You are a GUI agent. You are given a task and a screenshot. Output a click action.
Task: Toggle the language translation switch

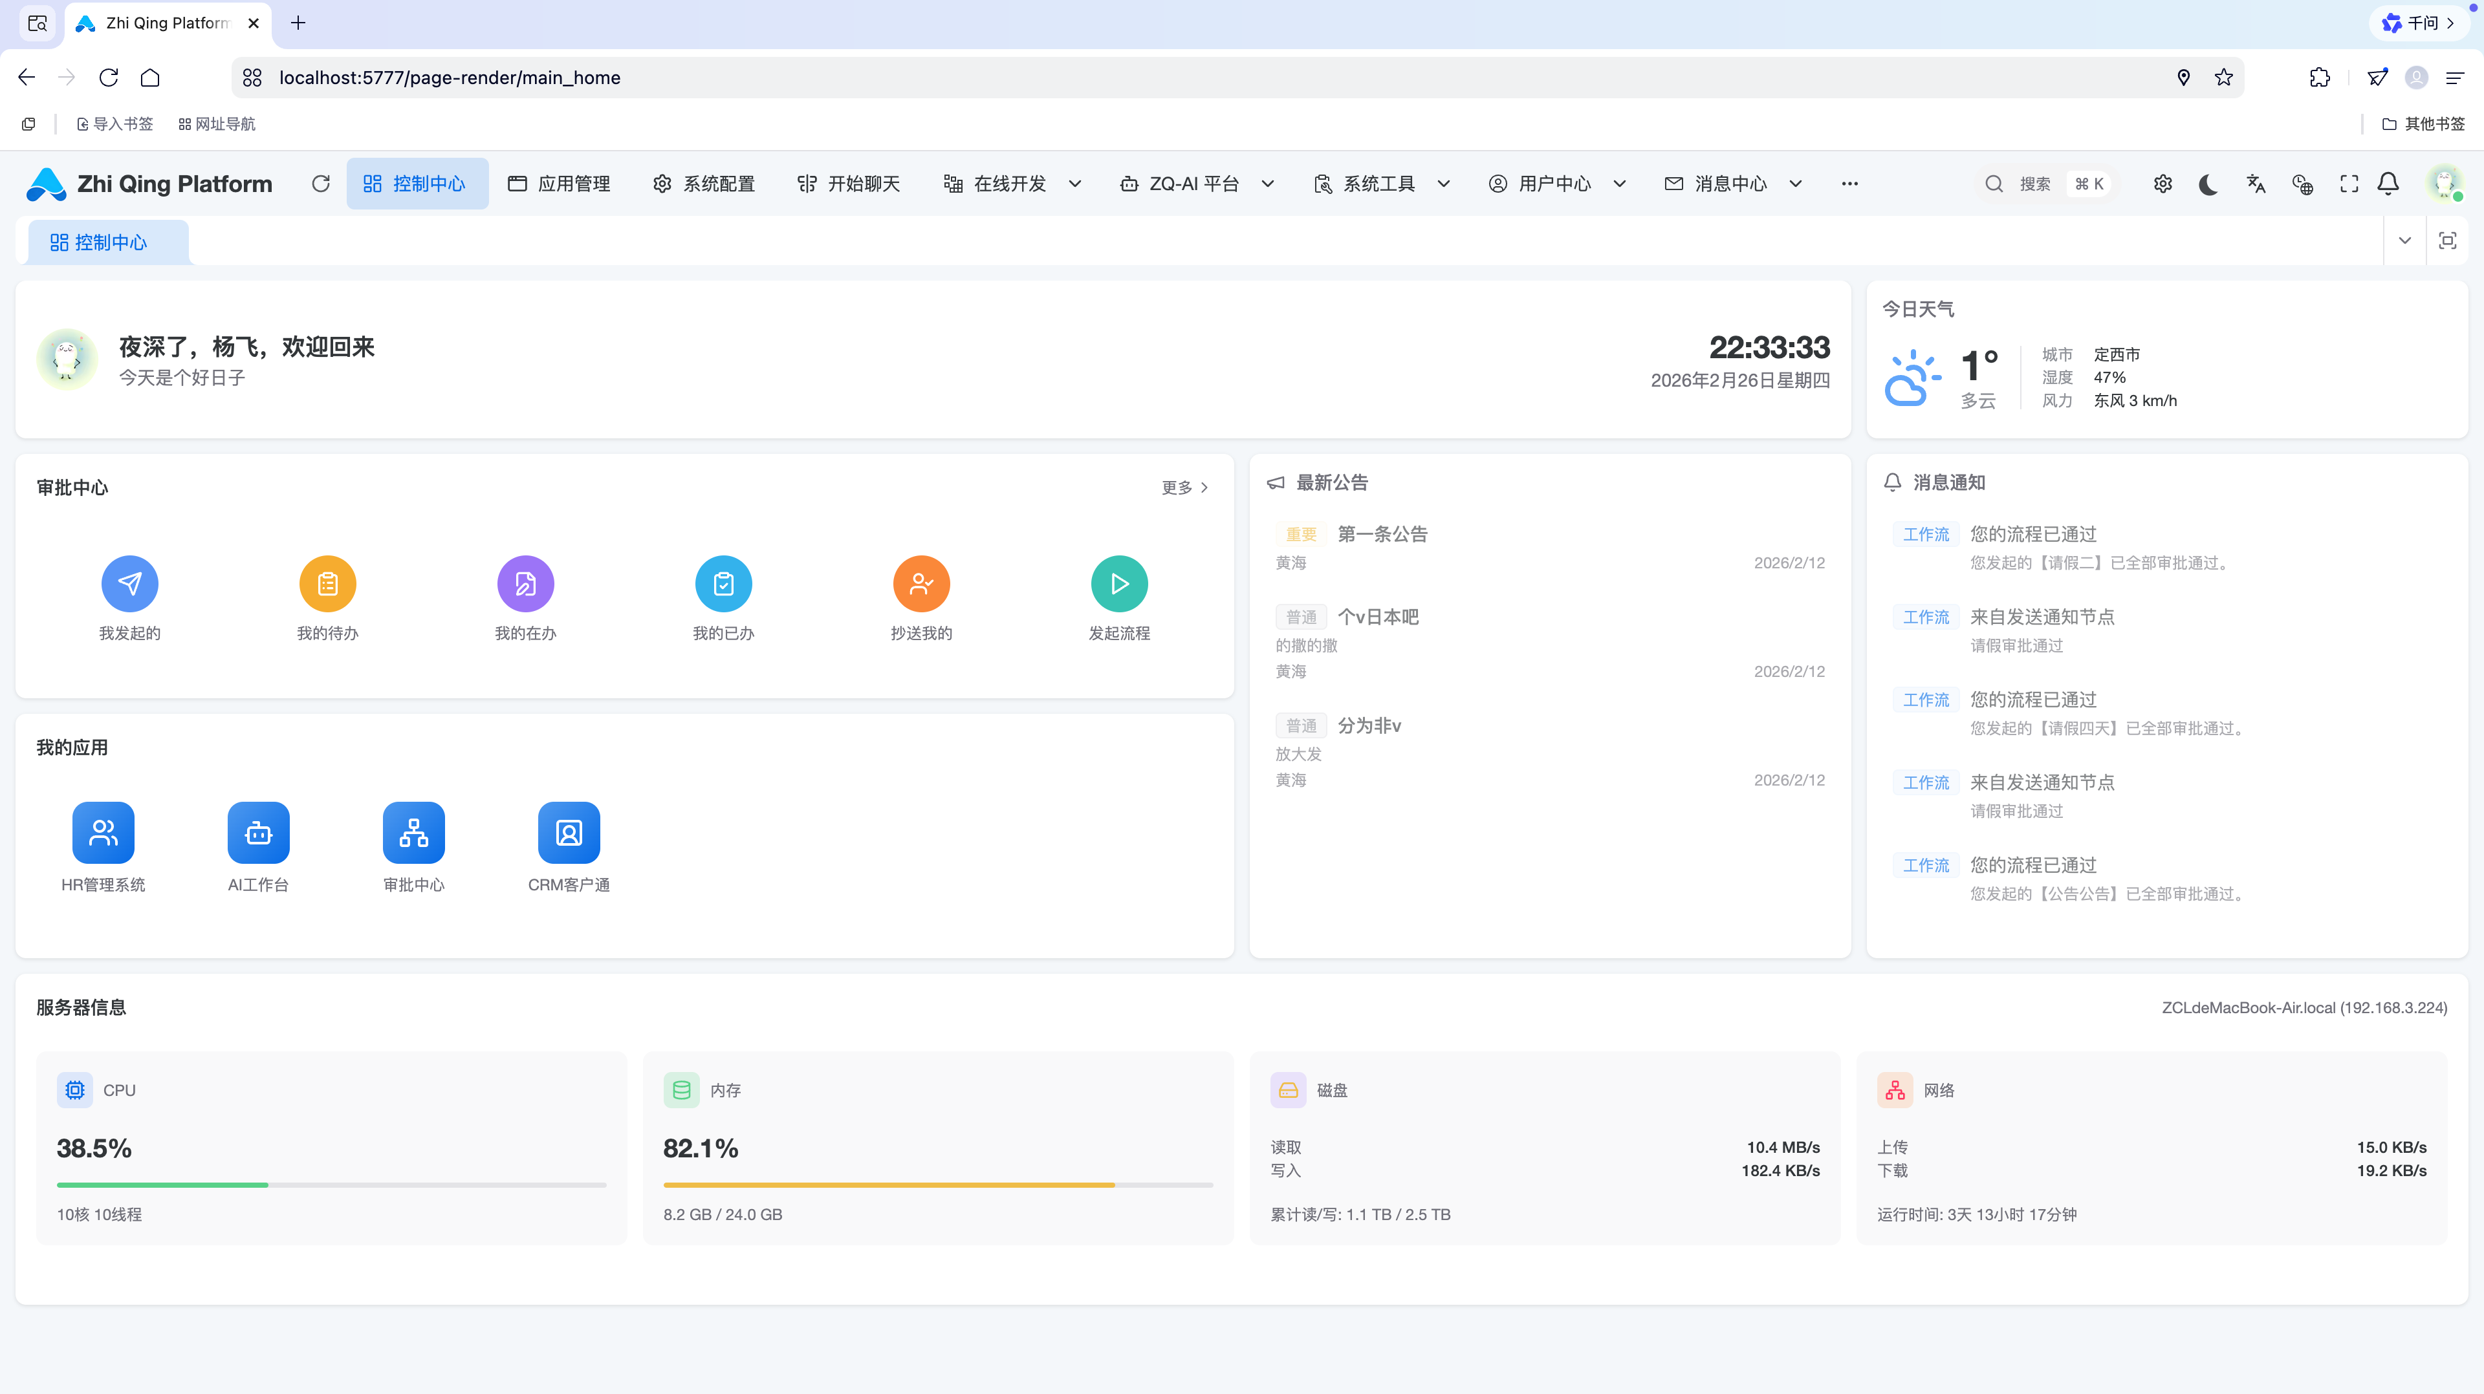point(2256,183)
